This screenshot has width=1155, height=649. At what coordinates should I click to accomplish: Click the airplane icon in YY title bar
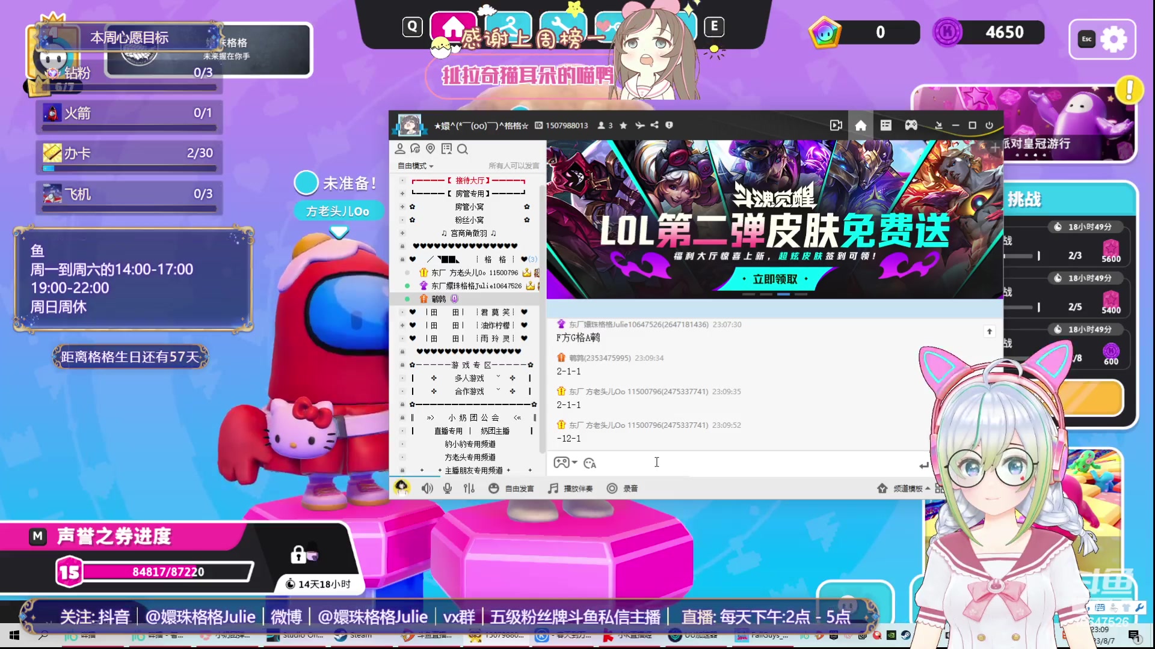(x=639, y=125)
